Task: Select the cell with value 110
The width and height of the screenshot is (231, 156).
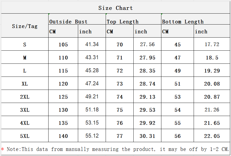Action: (x=63, y=57)
